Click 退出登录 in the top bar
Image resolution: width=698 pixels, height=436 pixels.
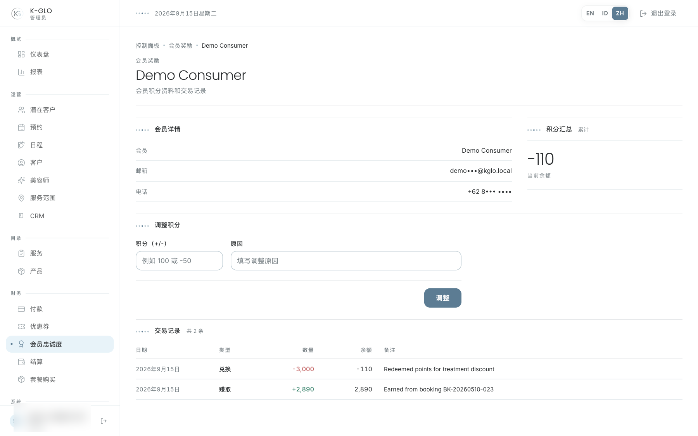(x=658, y=13)
